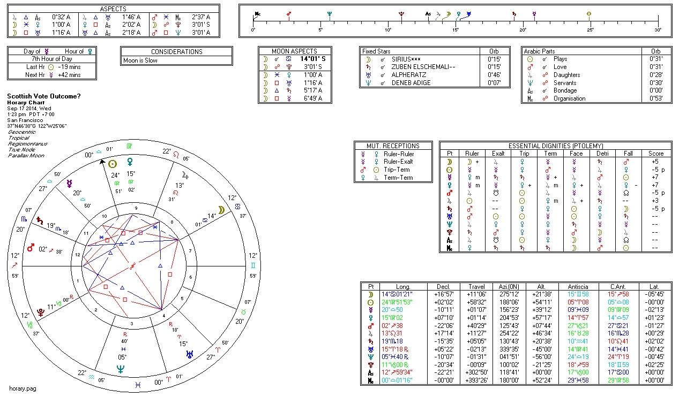679x397 pixels.
Task: Click the Sun marker on the degree strip
Action: 590,14
